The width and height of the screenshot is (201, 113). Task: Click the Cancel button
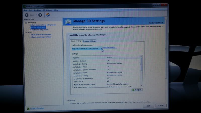pos(161,105)
